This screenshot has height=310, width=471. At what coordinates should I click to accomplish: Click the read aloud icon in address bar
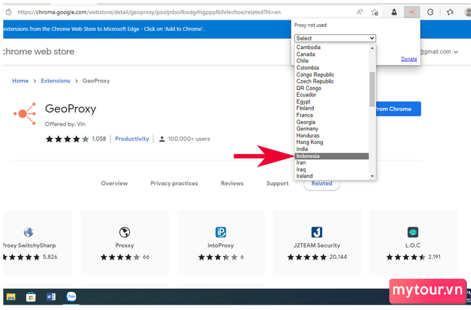pyautogui.click(x=359, y=12)
